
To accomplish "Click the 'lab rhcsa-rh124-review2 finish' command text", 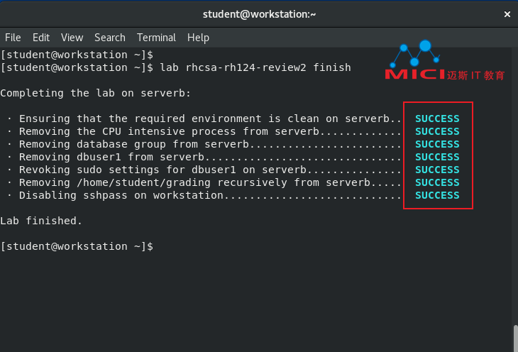I will pyautogui.click(x=255, y=67).
